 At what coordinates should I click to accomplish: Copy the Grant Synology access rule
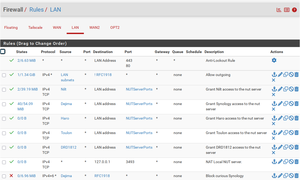click(286, 104)
